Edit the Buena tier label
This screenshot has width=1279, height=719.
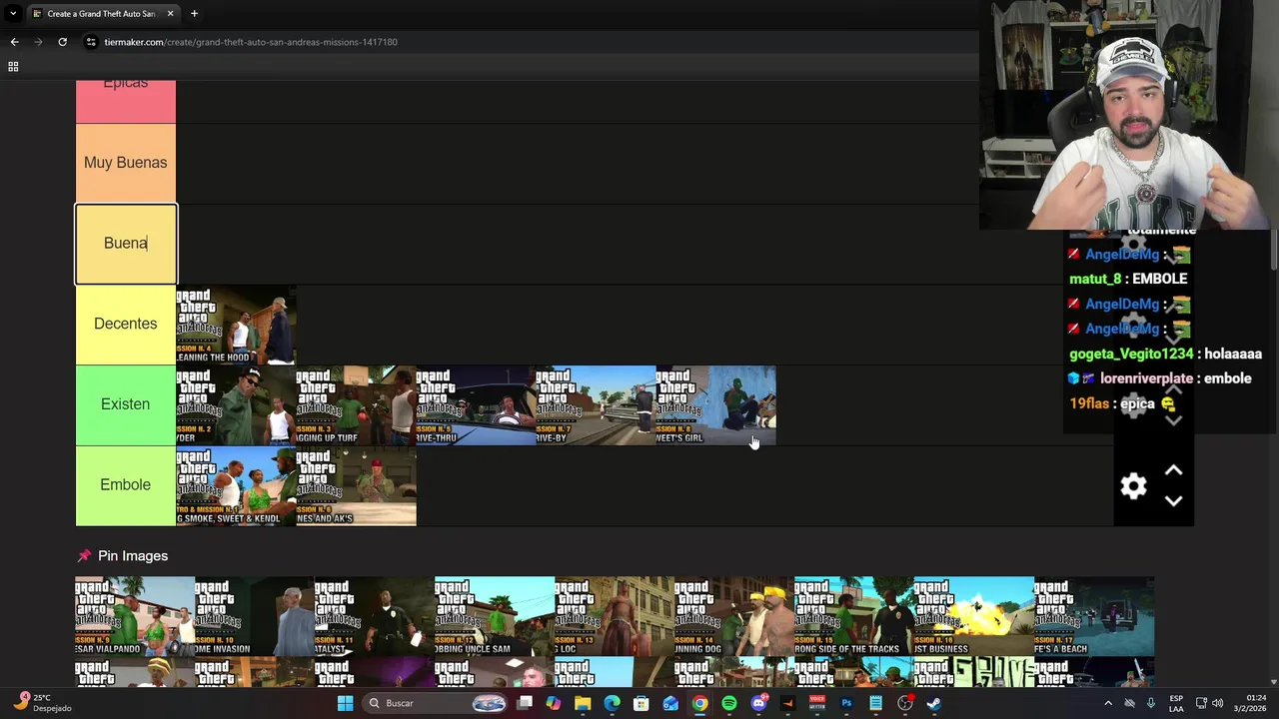(x=126, y=244)
